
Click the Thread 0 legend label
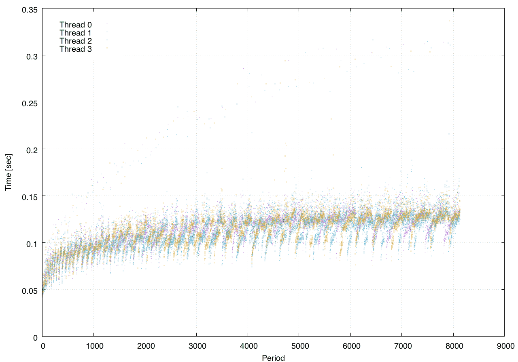tap(76, 24)
